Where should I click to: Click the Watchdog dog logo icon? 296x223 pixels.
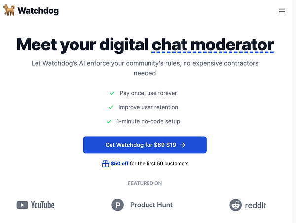coord(9,10)
